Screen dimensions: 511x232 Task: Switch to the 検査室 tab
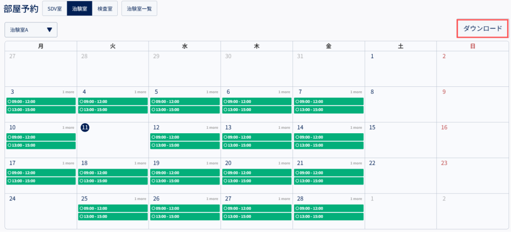pos(105,8)
